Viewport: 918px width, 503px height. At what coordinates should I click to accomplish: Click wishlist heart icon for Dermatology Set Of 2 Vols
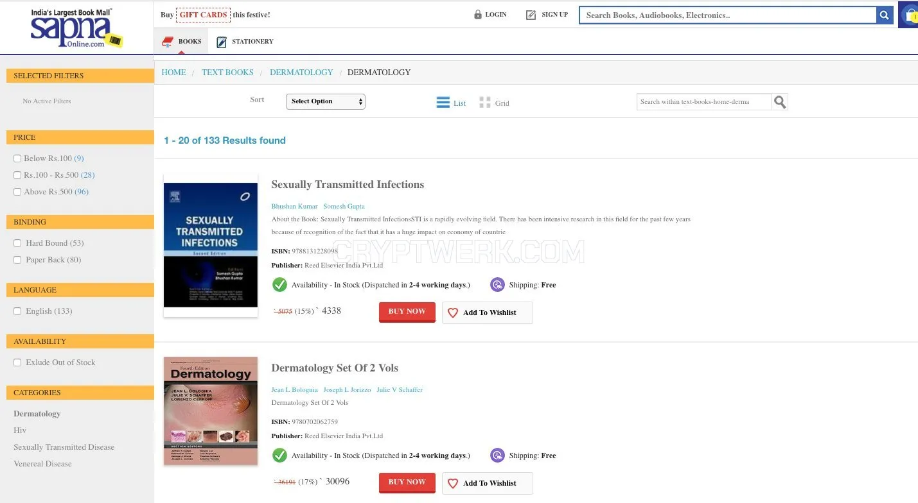point(453,484)
